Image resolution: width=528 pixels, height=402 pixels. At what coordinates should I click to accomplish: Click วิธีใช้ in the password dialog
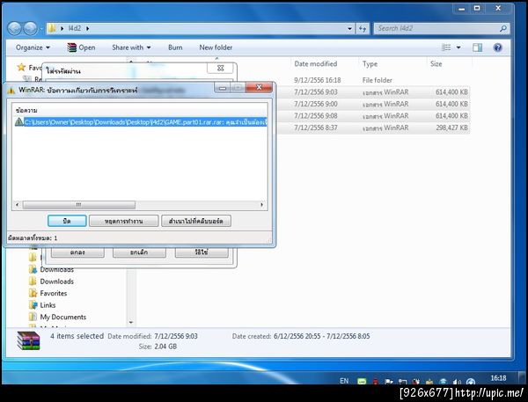click(x=202, y=252)
